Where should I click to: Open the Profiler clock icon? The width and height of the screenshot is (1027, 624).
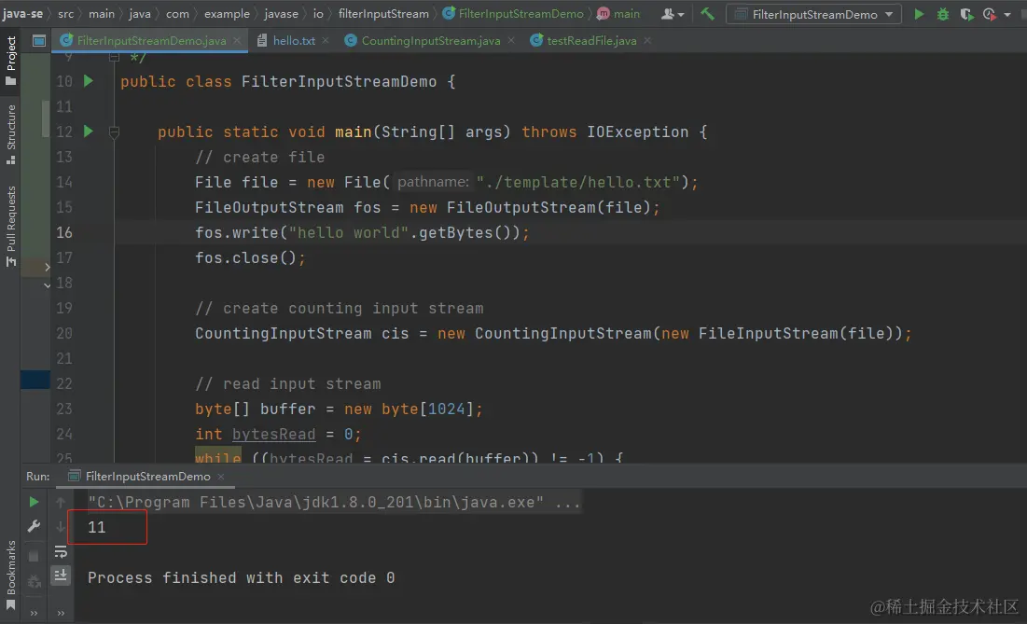990,15
